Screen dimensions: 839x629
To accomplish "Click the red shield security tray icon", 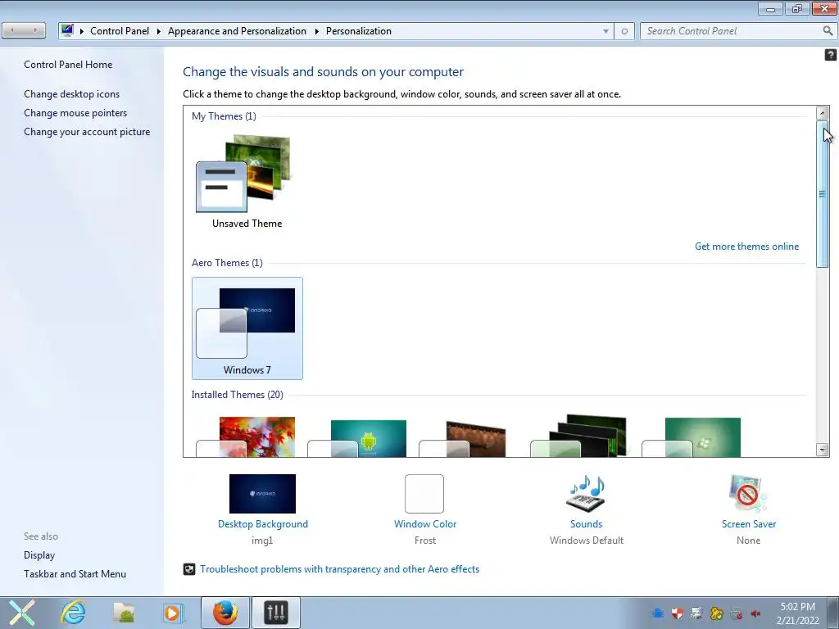I will (678, 613).
